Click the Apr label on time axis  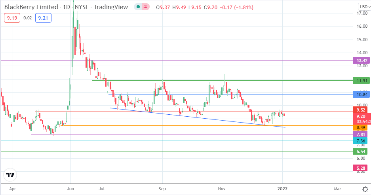[12, 189]
